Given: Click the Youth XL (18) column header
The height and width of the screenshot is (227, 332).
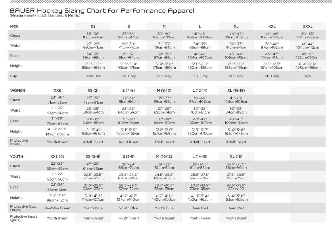Looking at the screenshot, I should tap(236, 156).
